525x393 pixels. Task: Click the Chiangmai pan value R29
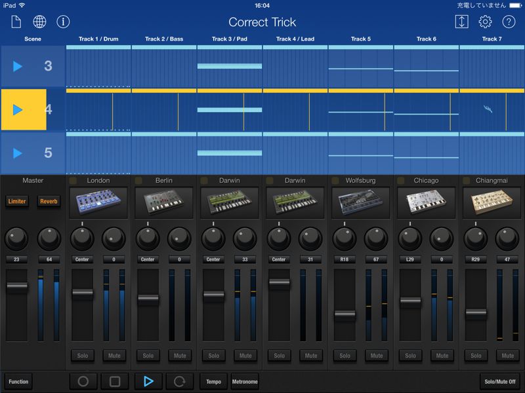[475, 259]
